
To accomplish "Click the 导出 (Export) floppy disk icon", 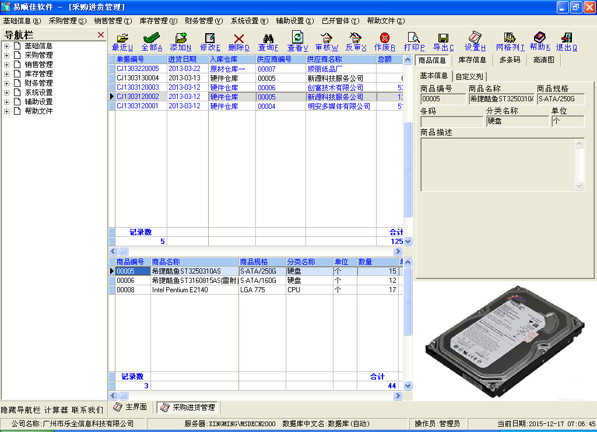I will 443,38.
